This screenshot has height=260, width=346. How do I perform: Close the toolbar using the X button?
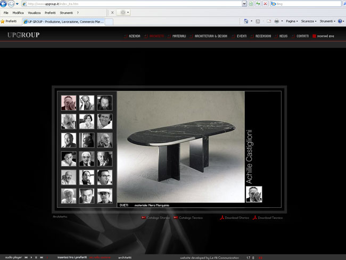coord(112,13)
